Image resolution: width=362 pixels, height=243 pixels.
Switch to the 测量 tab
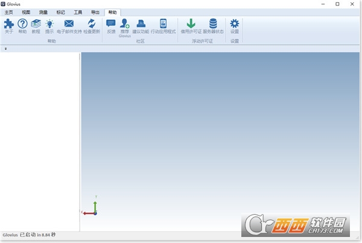[x=43, y=12]
